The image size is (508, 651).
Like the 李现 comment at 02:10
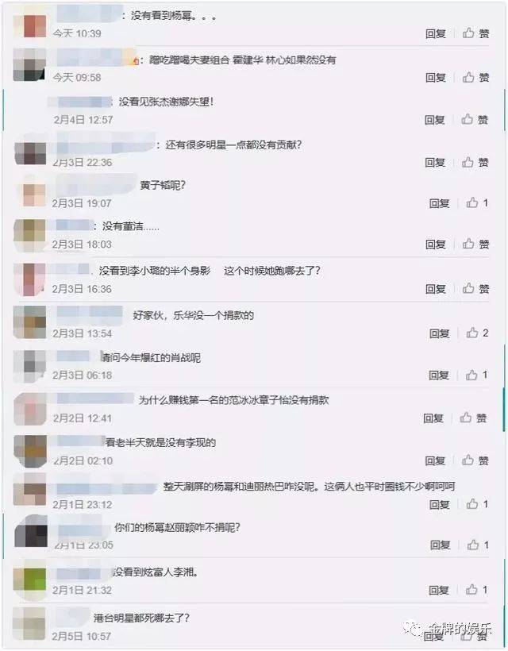tap(475, 460)
